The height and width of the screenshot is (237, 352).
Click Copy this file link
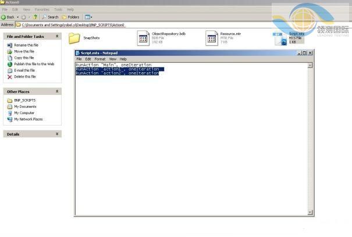pyautogui.click(x=24, y=58)
